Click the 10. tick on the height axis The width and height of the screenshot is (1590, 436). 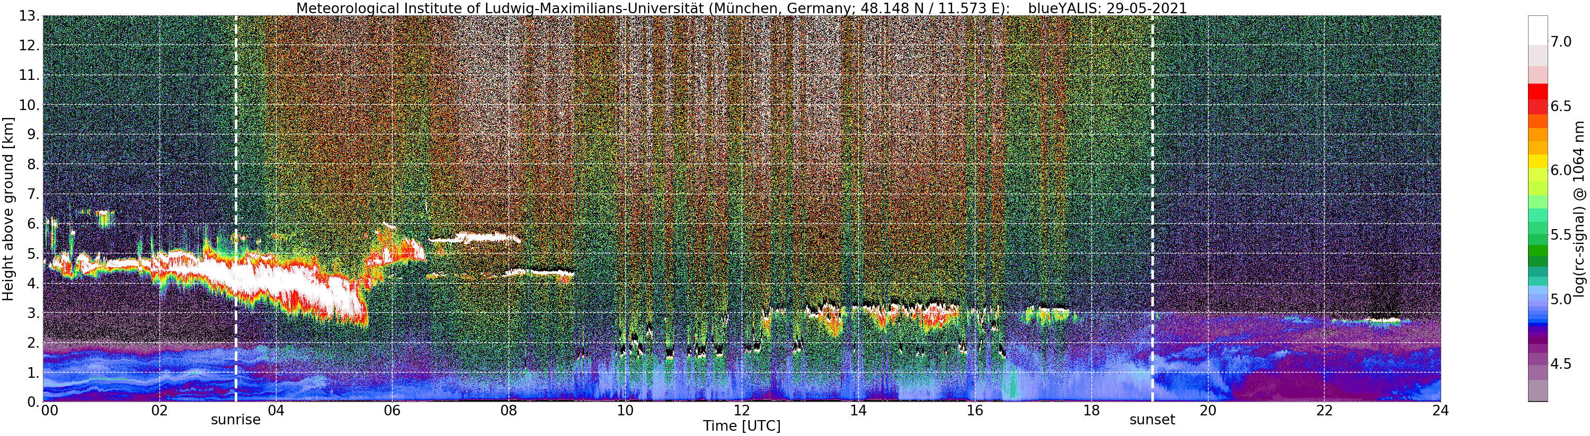29,105
